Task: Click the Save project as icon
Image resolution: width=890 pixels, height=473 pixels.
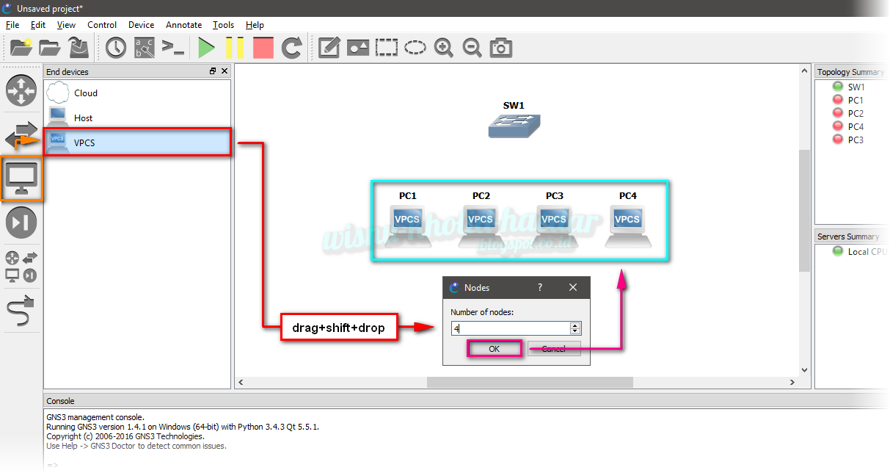Action: (79, 48)
